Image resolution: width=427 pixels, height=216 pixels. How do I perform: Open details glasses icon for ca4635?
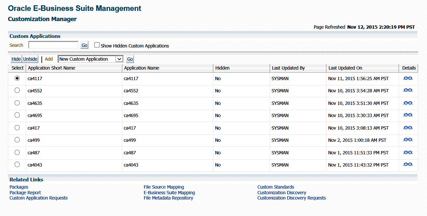tap(408, 103)
